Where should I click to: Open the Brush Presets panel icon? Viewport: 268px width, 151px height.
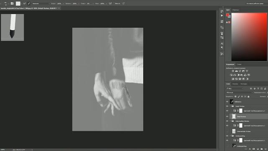pyautogui.click(x=222, y=33)
